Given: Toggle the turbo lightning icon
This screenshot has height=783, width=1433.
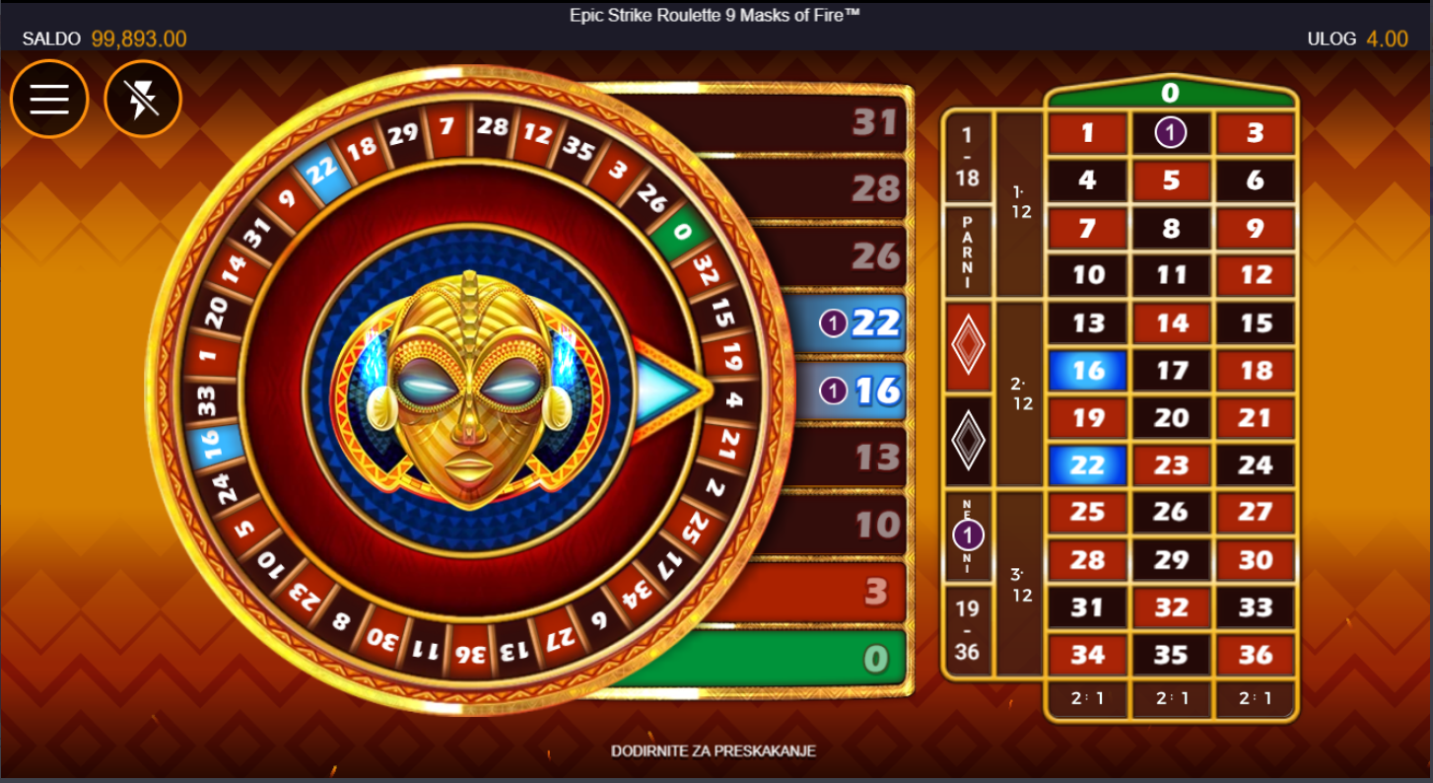Looking at the screenshot, I should coord(143,99).
